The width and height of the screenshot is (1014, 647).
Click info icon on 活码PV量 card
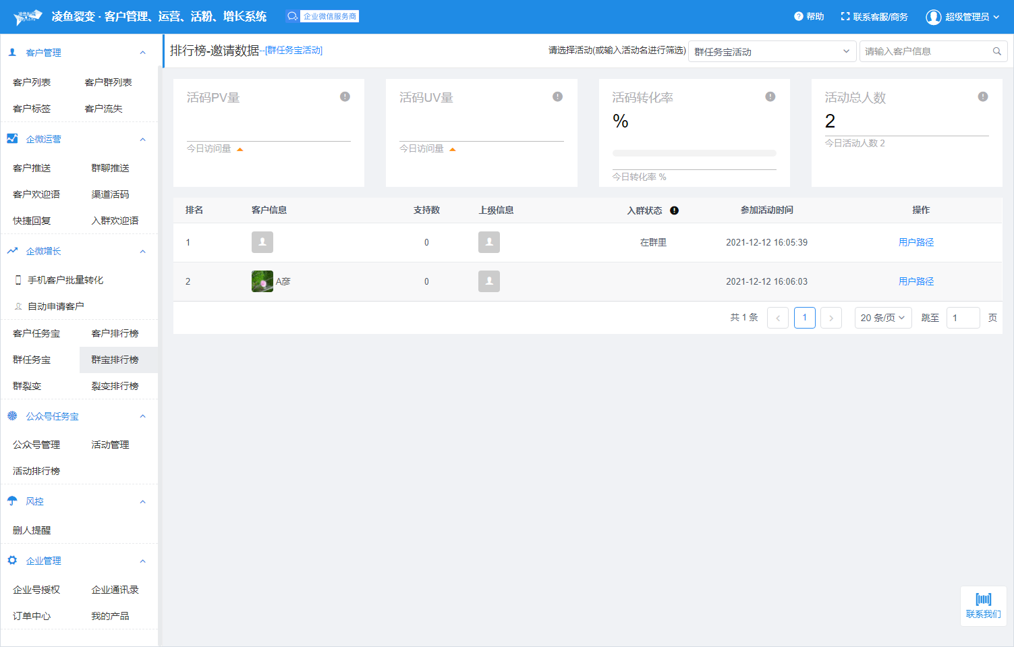tap(345, 96)
